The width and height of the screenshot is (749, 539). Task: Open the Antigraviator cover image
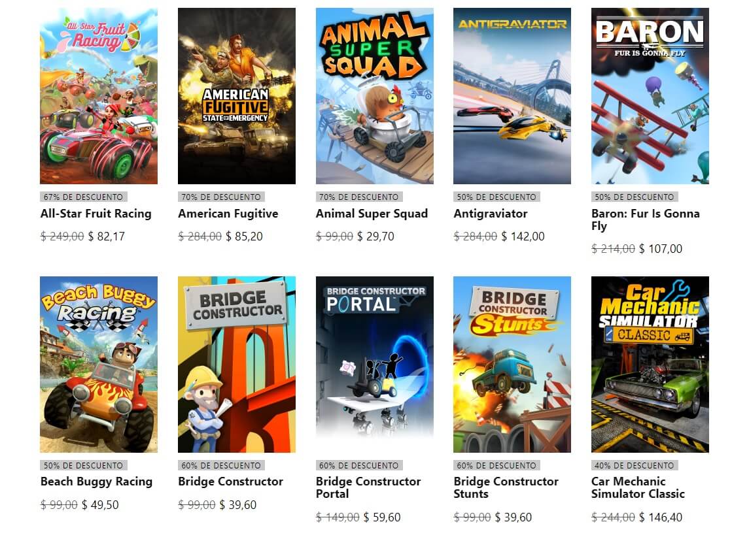pos(512,96)
